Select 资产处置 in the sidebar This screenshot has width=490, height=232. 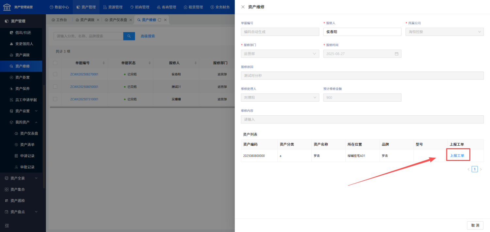tap(21, 78)
